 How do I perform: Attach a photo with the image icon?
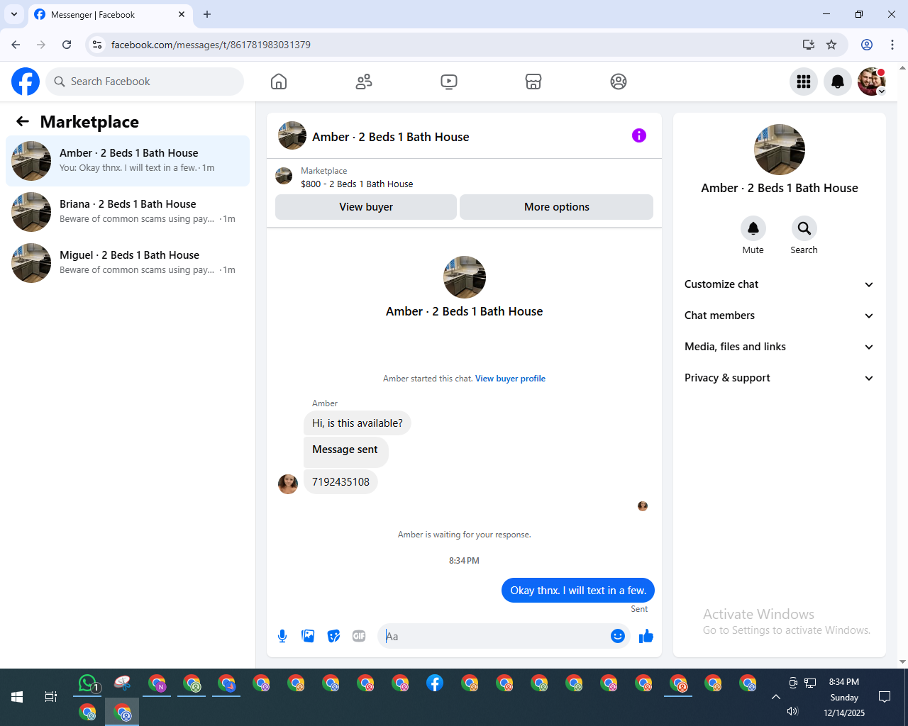[x=308, y=636]
